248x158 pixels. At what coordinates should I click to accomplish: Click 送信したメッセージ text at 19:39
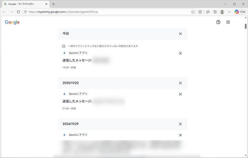click(x=77, y=60)
